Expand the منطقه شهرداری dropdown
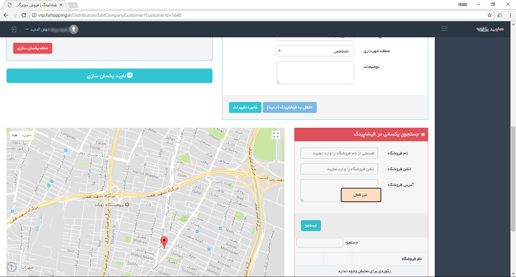The height and width of the screenshot is (277, 516). [315, 51]
